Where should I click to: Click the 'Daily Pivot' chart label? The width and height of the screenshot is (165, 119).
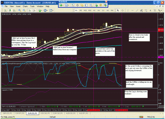pos(70,59)
